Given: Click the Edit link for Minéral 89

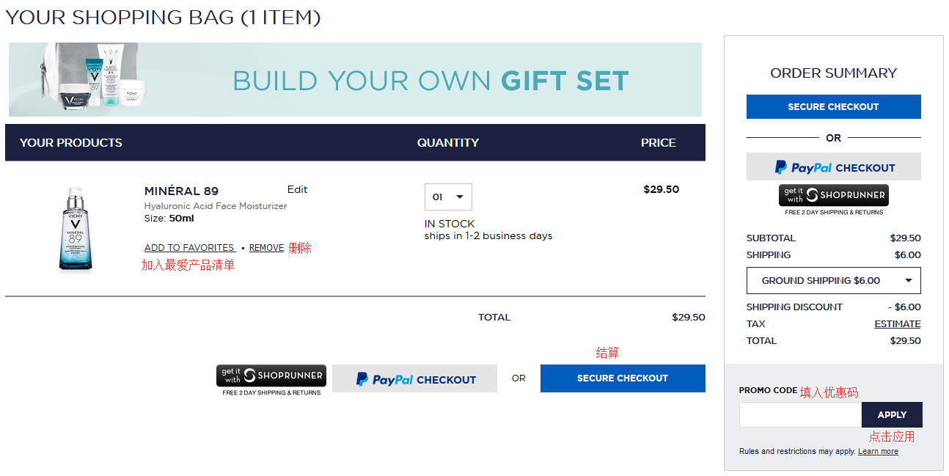Looking at the screenshot, I should point(297,189).
